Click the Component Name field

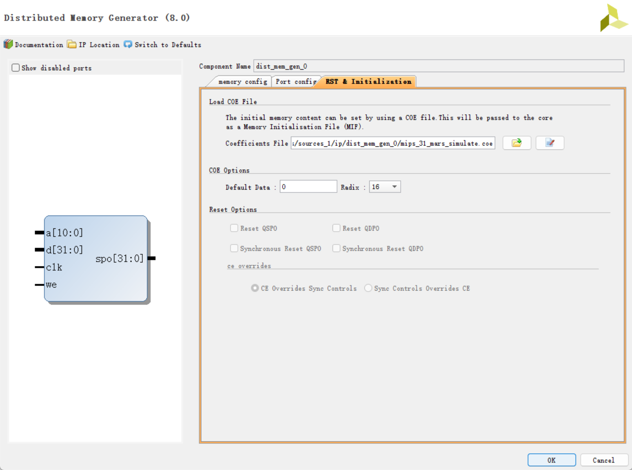tap(439, 66)
